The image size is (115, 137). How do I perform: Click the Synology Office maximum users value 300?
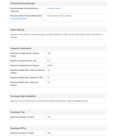[x=49, y=133]
